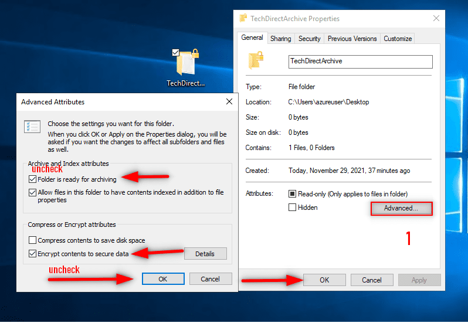Uncheck Encrypt contents to secure data
468x323 pixels.
32,254
